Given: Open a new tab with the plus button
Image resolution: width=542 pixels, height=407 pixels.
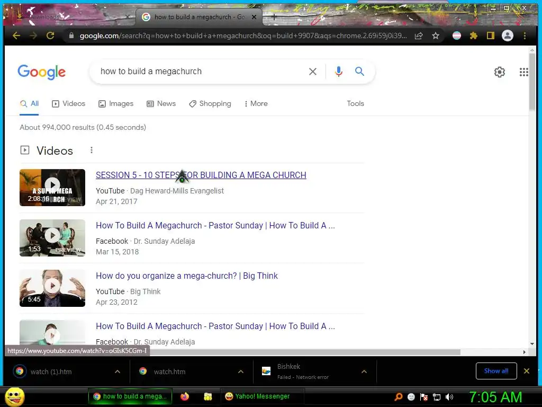Looking at the screenshot, I should click(x=274, y=16).
